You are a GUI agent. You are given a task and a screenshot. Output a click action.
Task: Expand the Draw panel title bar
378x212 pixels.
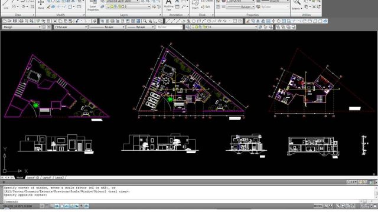(18, 15)
